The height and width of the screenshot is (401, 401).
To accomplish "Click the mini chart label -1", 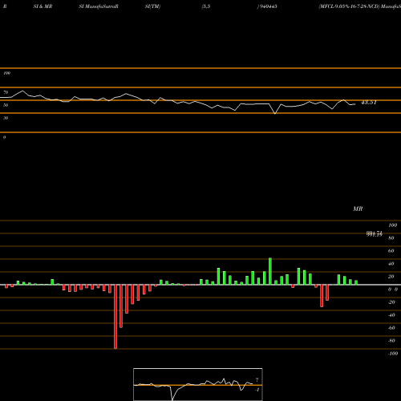I will coord(257,390).
